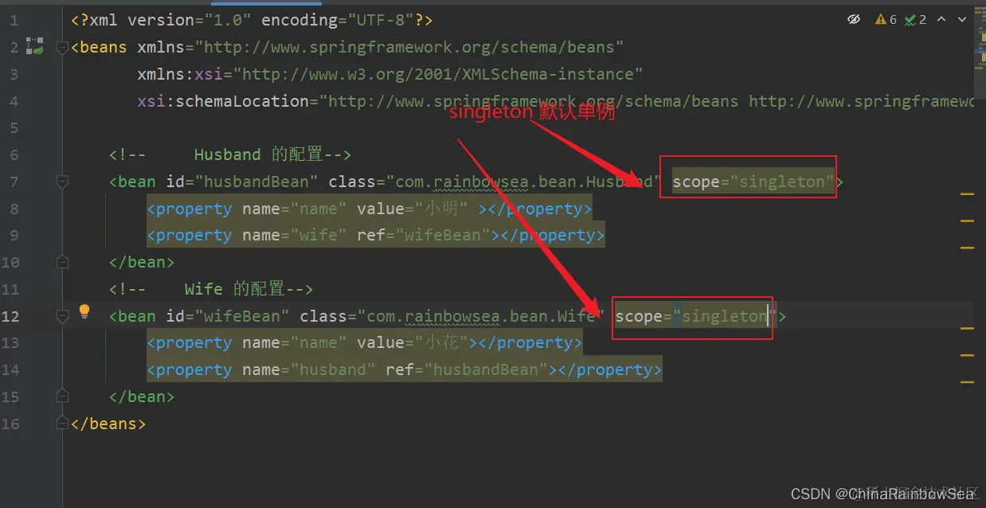
Task: Click the Spring beans gutter icon on line 2
Action: coord(35,46)
